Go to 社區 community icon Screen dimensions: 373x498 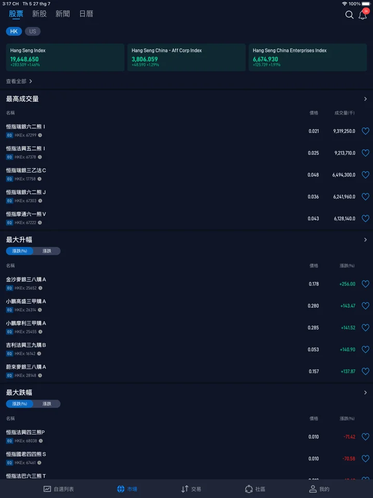[249, 489]
